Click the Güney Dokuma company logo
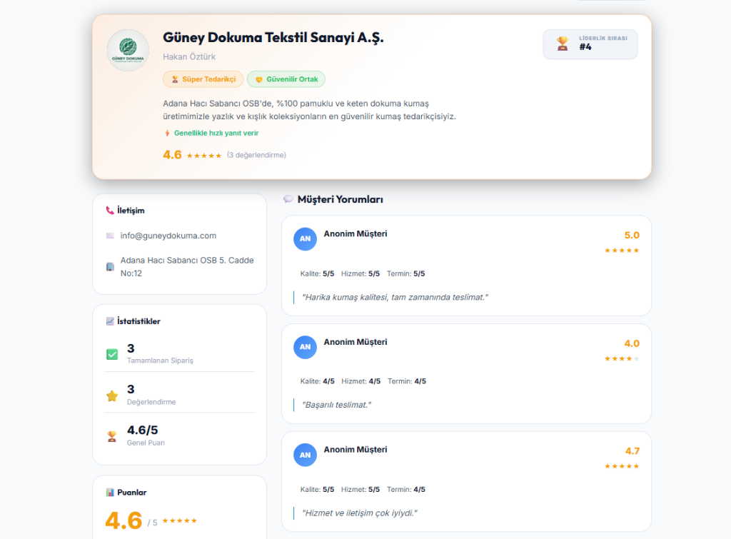This screenshot has width=731, height=539. 128,50
